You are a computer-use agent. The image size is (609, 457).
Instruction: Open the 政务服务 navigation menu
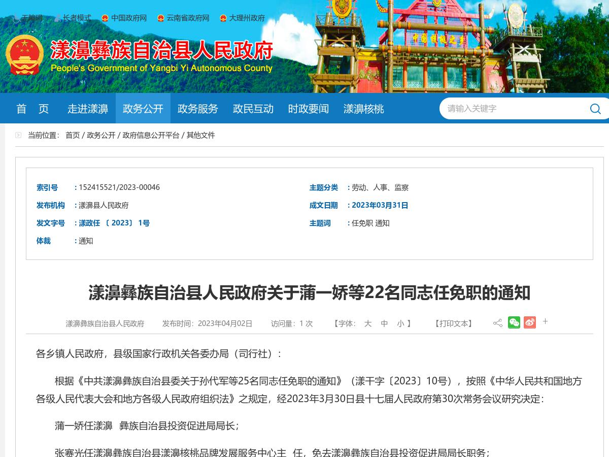click(197, 109)
